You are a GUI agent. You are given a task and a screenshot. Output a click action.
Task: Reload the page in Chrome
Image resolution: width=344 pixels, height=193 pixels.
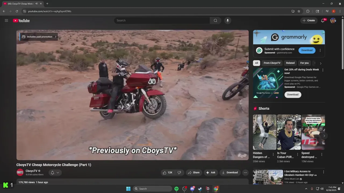(x=17, y=11)
